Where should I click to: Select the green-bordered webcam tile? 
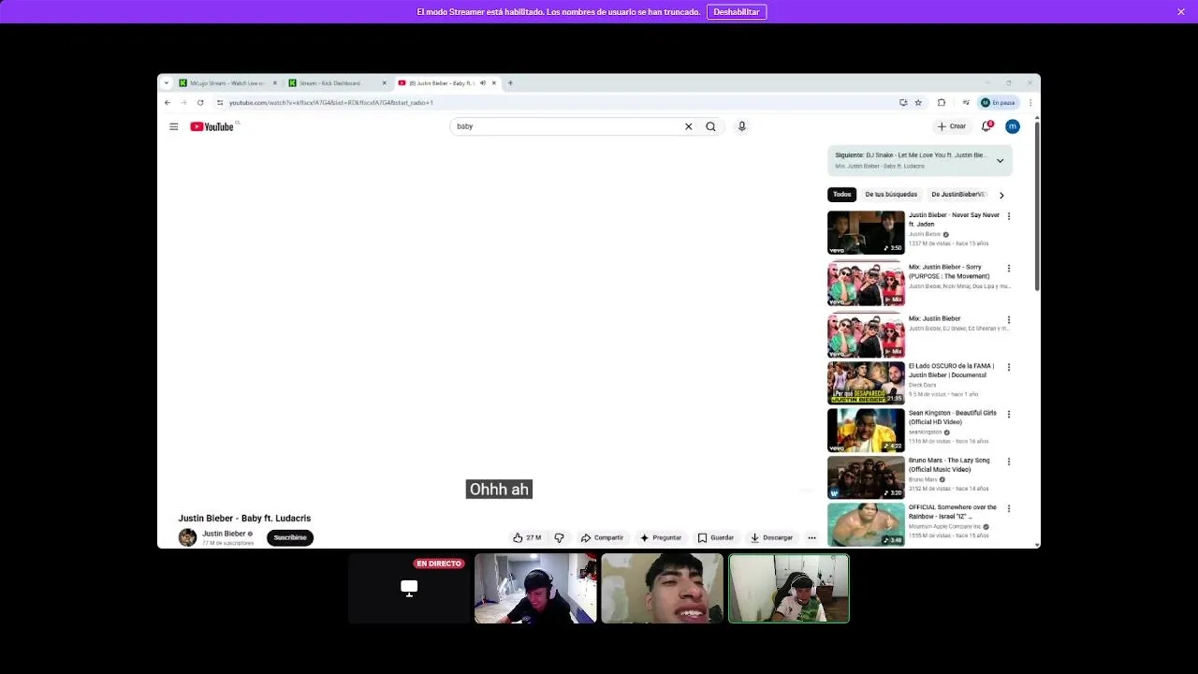coord(789,588)
